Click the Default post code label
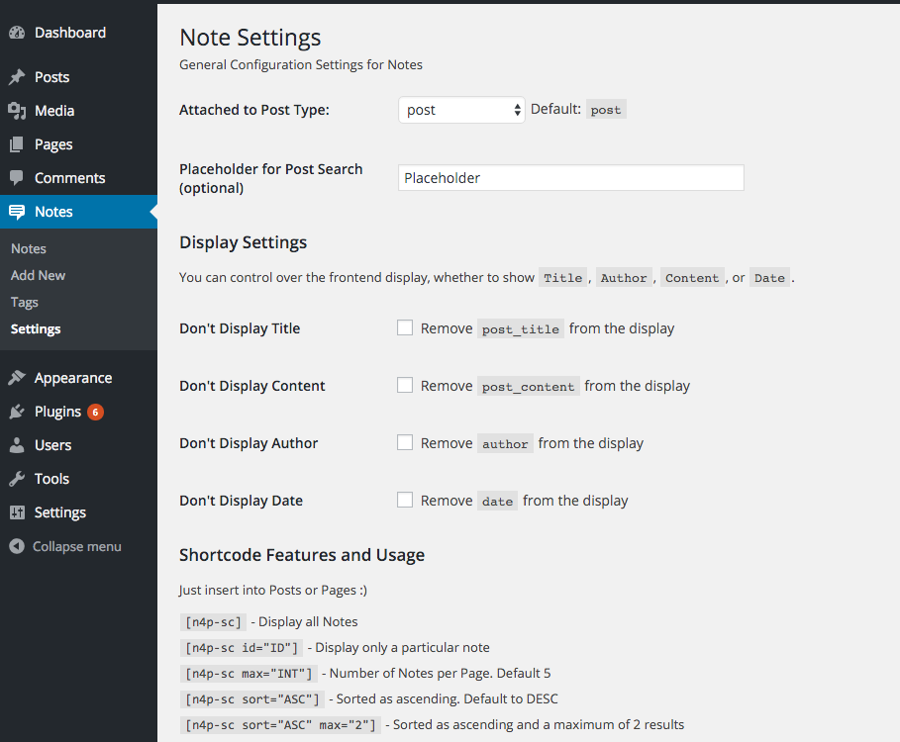 pos(606,110)
